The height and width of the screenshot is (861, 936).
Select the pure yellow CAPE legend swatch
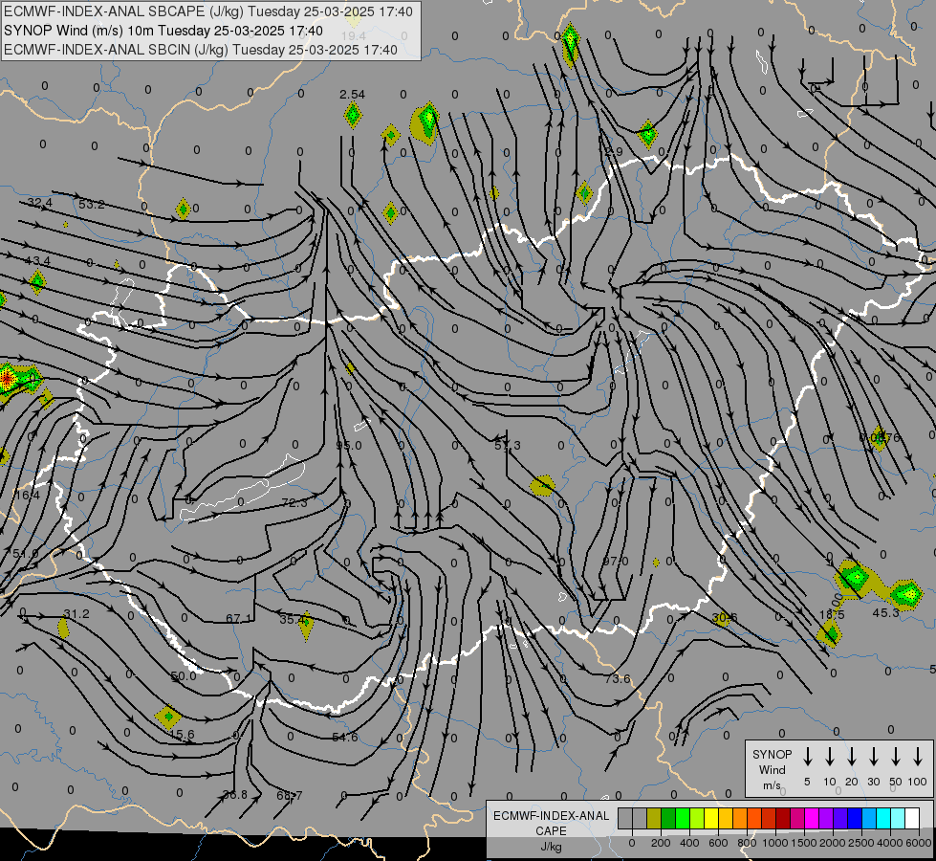point(711,819)
